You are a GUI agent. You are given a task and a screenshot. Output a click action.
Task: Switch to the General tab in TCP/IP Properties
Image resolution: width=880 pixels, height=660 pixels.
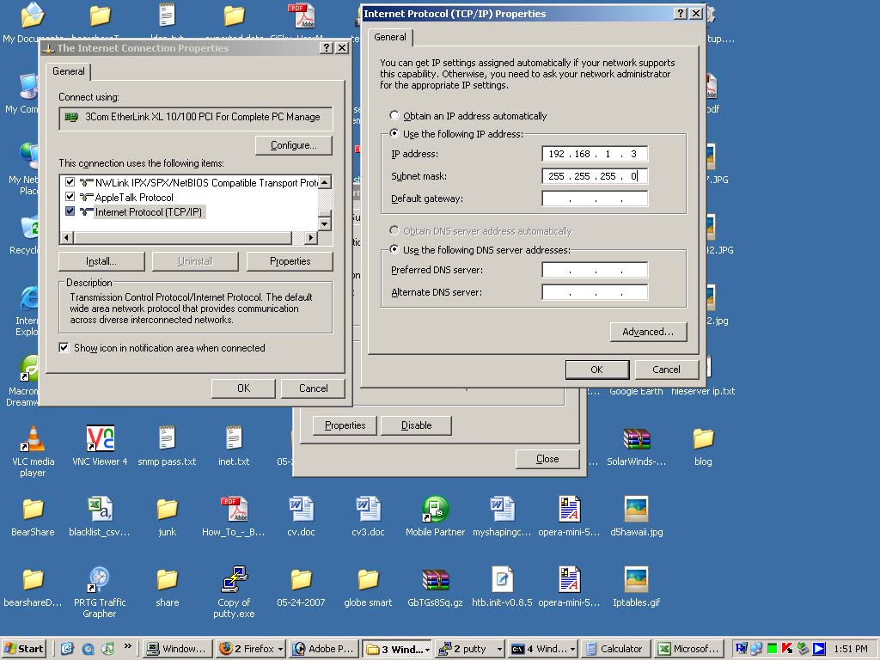(390, 37)
